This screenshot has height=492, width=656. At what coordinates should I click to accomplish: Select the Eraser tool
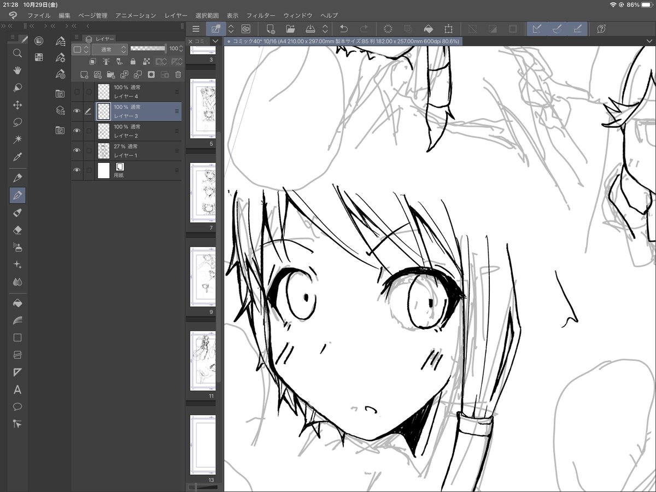17,230
